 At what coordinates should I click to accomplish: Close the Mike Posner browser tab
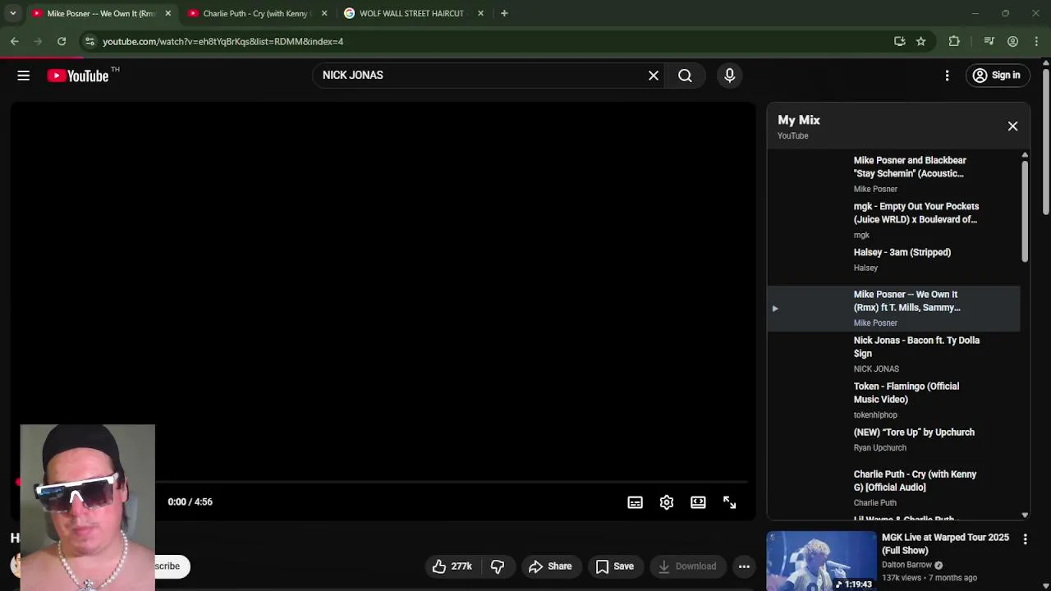pyautogui.click(x=168, y=13)
